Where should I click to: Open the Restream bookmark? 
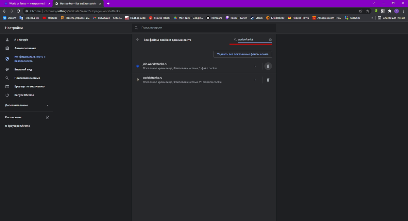click(214, 18)
